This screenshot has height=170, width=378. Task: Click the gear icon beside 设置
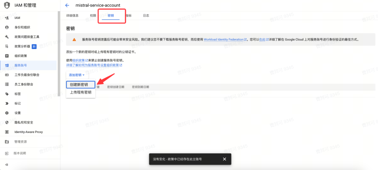point(7,113)
